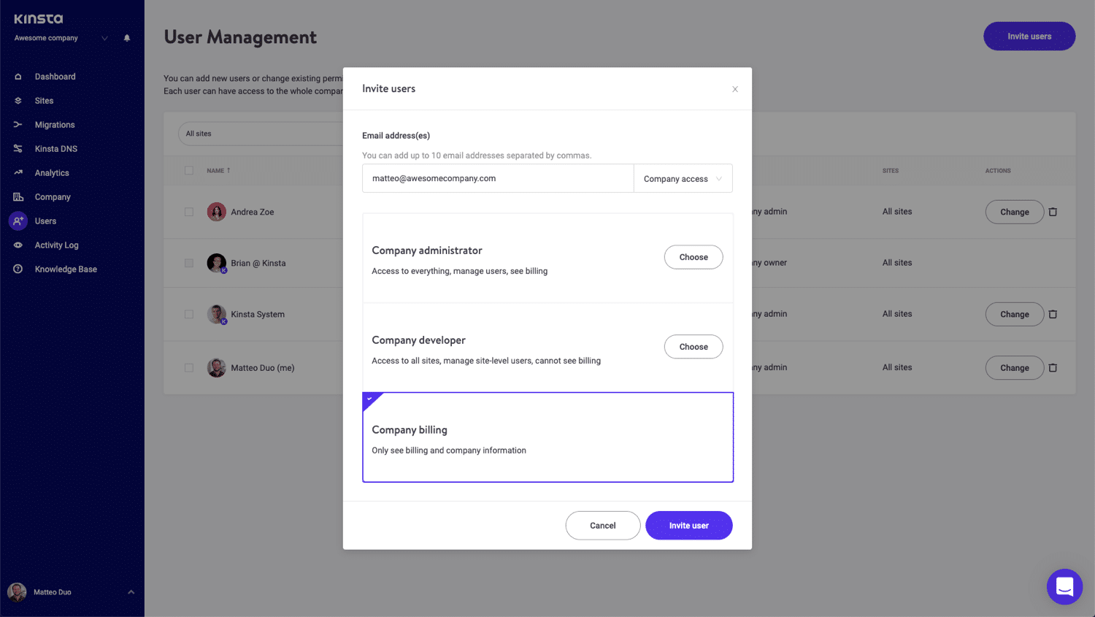The image size is (1095, 617).
Task: Expand the Matteo Duo account menu
Action: point(131,592)
